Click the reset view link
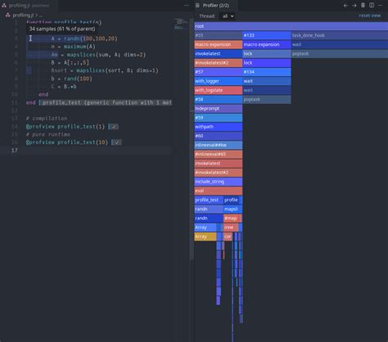Screen dimensions: 388x342 tap(370, 16)
